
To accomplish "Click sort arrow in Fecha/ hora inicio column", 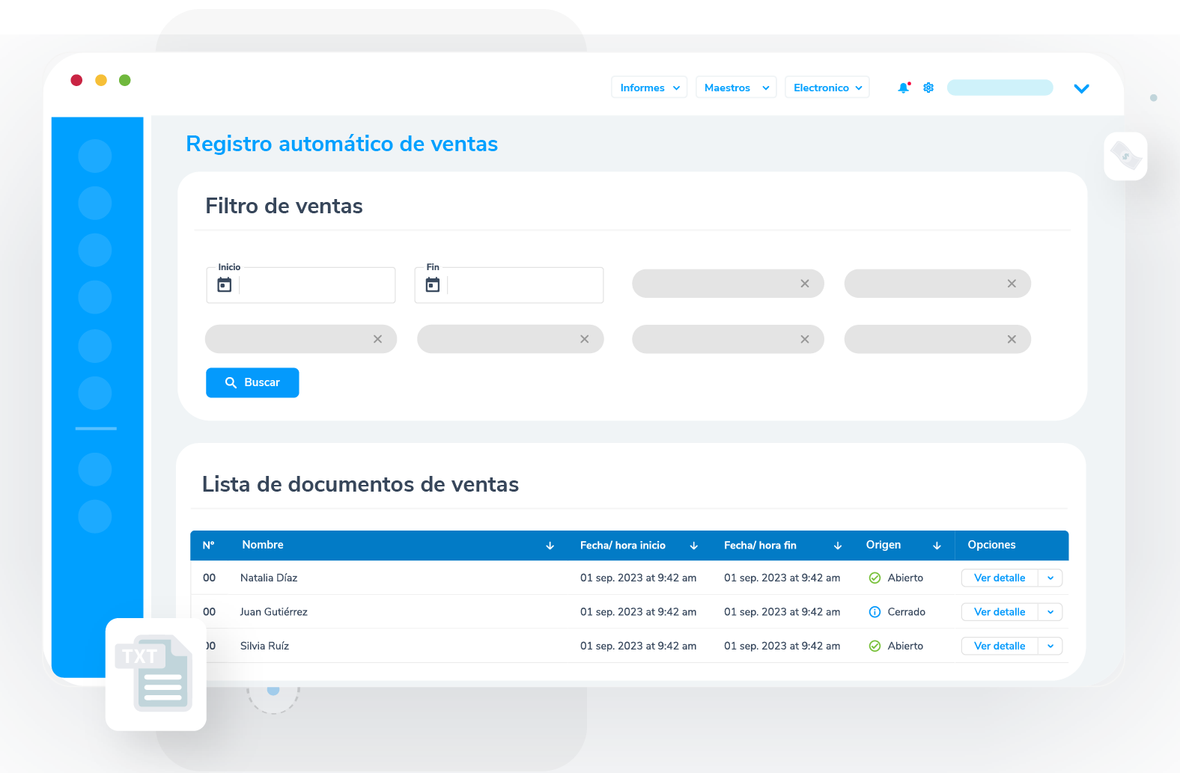I will 694,546.
